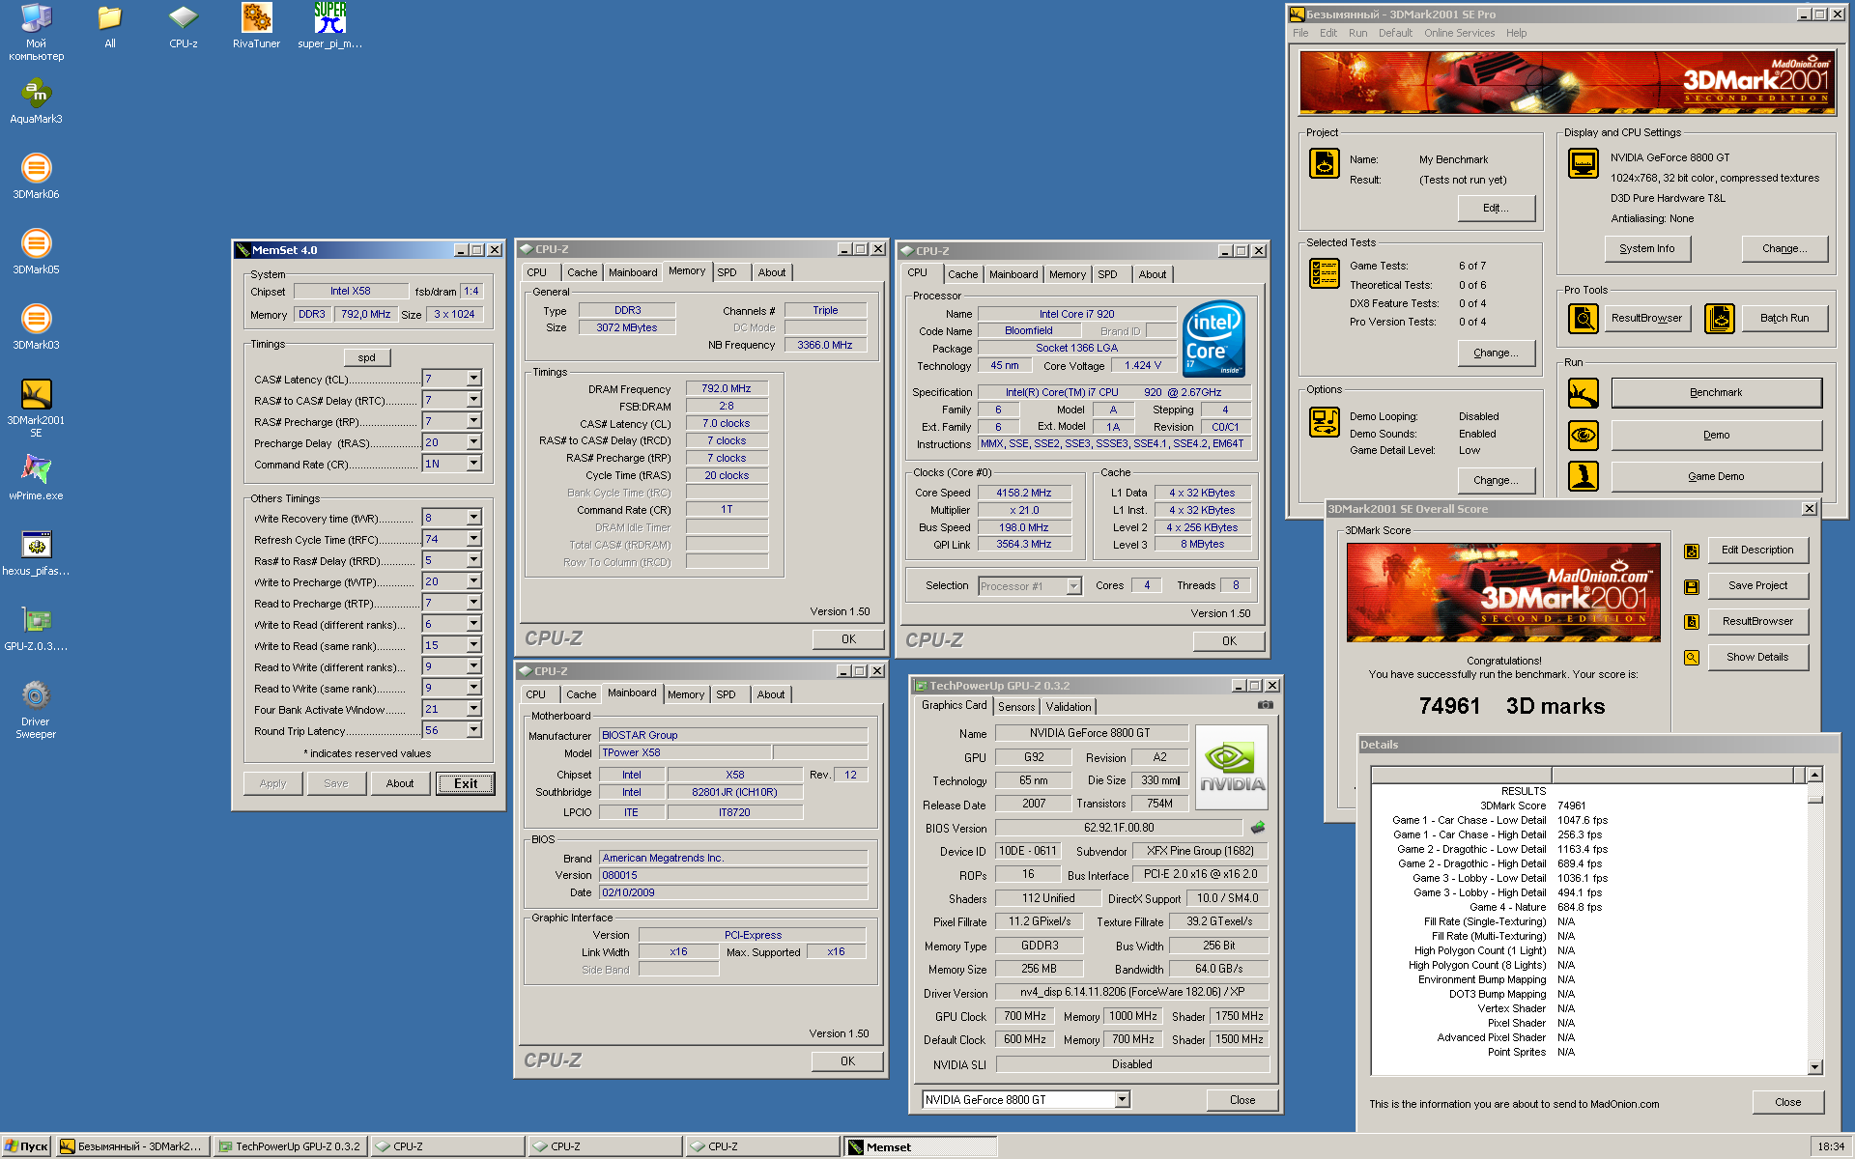Viewport: 1855px width, 1159px height.
Task: Click the Exit button in MemSet
Action: 466,783
